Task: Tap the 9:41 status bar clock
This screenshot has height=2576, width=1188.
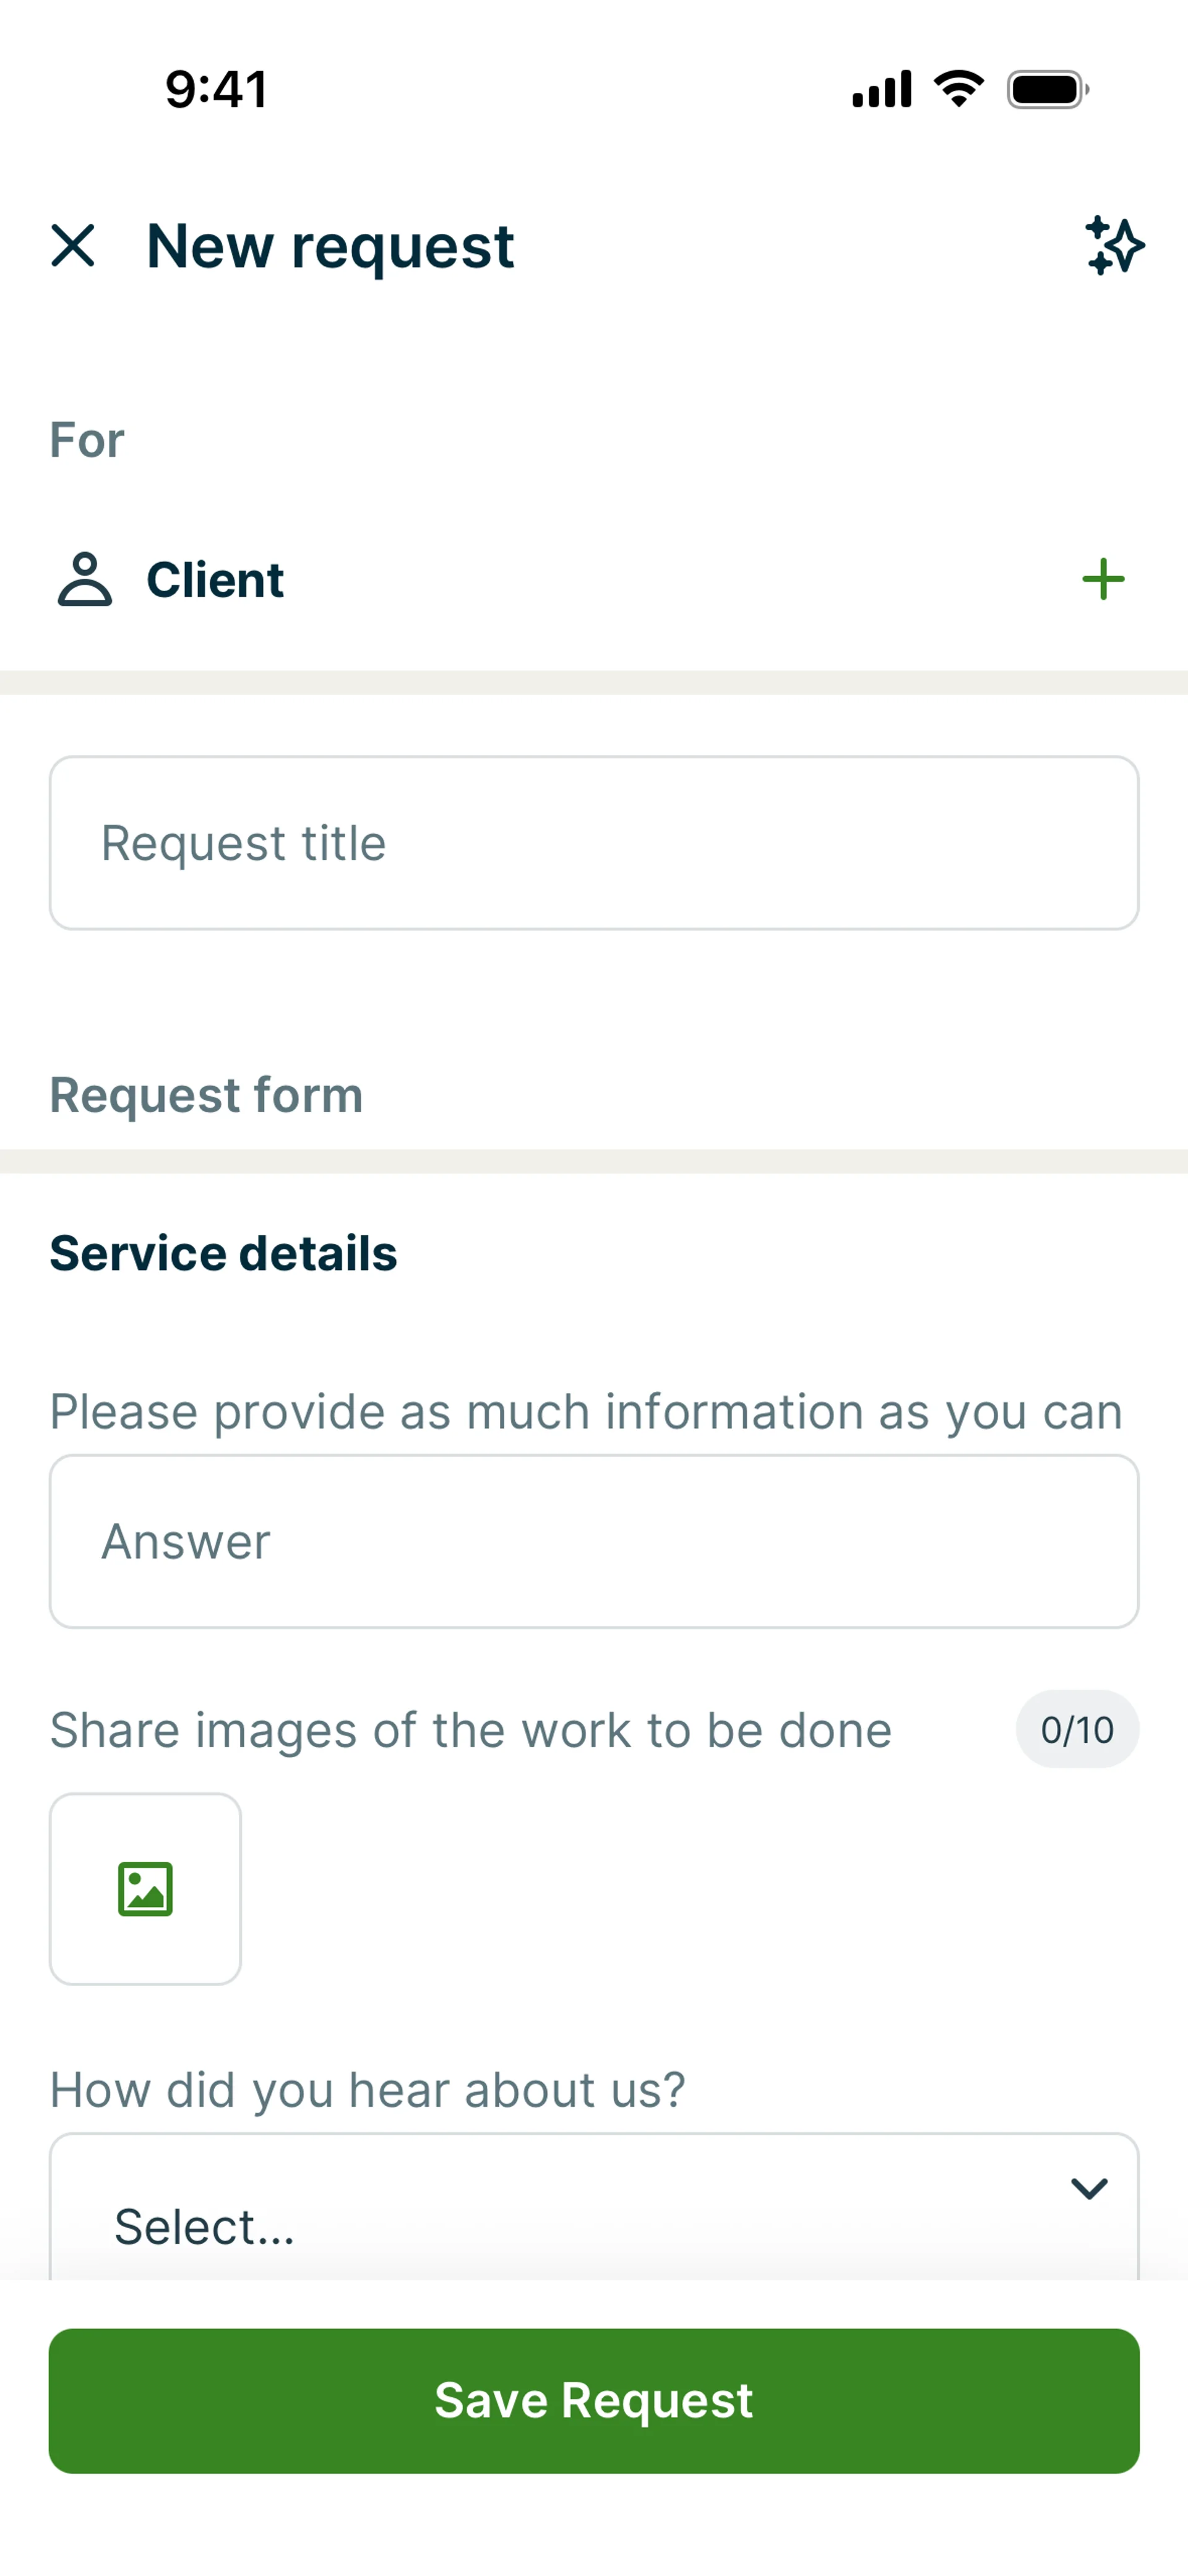Action: (x=216, y=89)
